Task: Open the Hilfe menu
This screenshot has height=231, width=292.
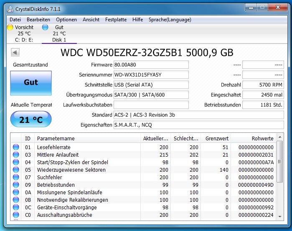Action: tap(137, 20)
